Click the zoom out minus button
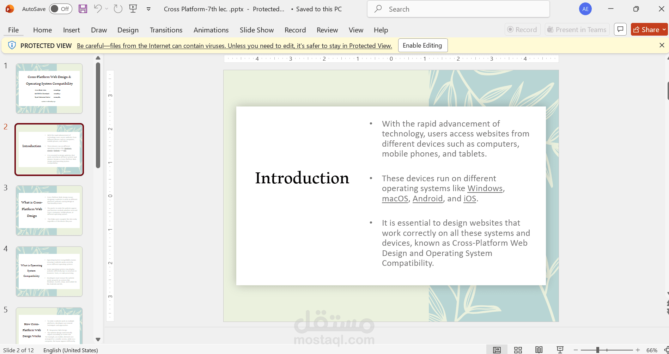 [576, 350]
